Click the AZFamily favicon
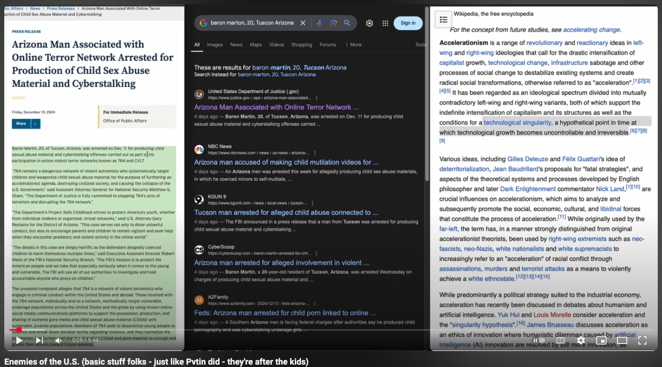The width and height of the screenshot is (662, 367). coord(199,300)
